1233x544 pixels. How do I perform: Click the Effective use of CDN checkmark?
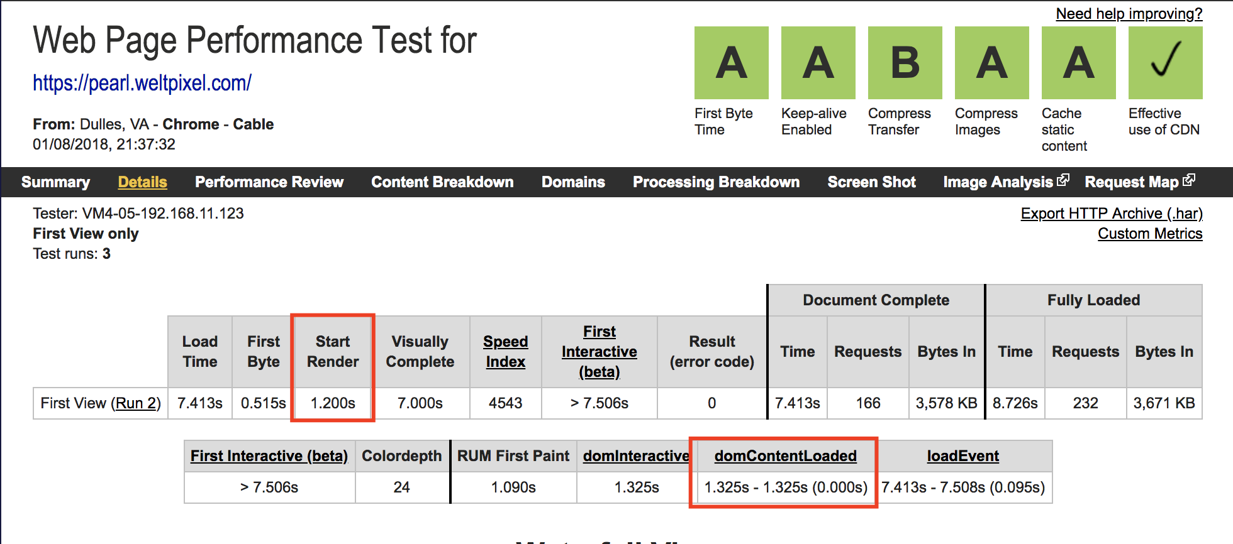[1165, 63]
